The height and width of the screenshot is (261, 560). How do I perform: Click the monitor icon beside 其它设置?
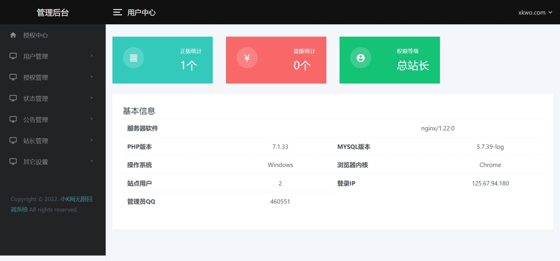point(13,162)
